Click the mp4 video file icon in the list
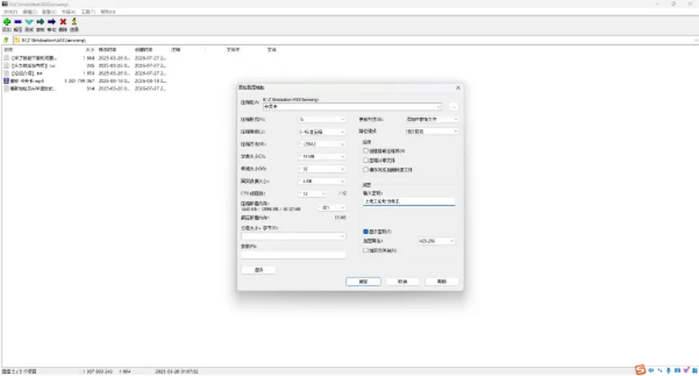 click(7, 81)
